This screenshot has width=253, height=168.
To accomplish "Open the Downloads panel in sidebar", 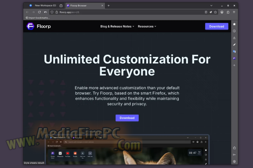I will coord(234,38).
